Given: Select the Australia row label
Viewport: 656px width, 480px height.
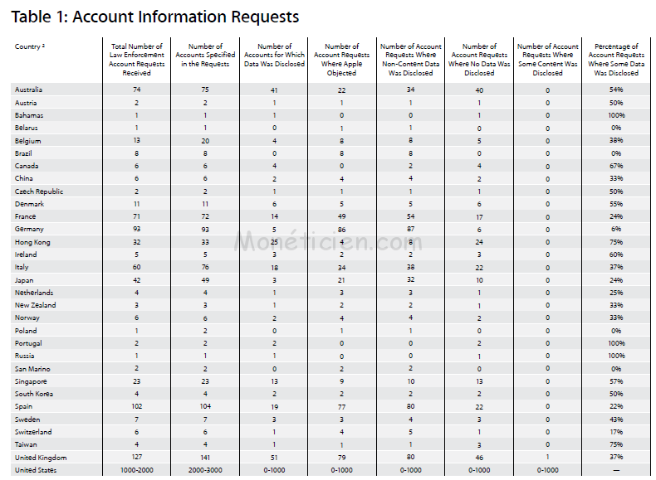Looking at the screenshot, I should (29, 90).
